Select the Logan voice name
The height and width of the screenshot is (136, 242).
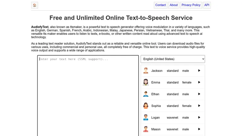pyautogui.click(x=155, y=118)
